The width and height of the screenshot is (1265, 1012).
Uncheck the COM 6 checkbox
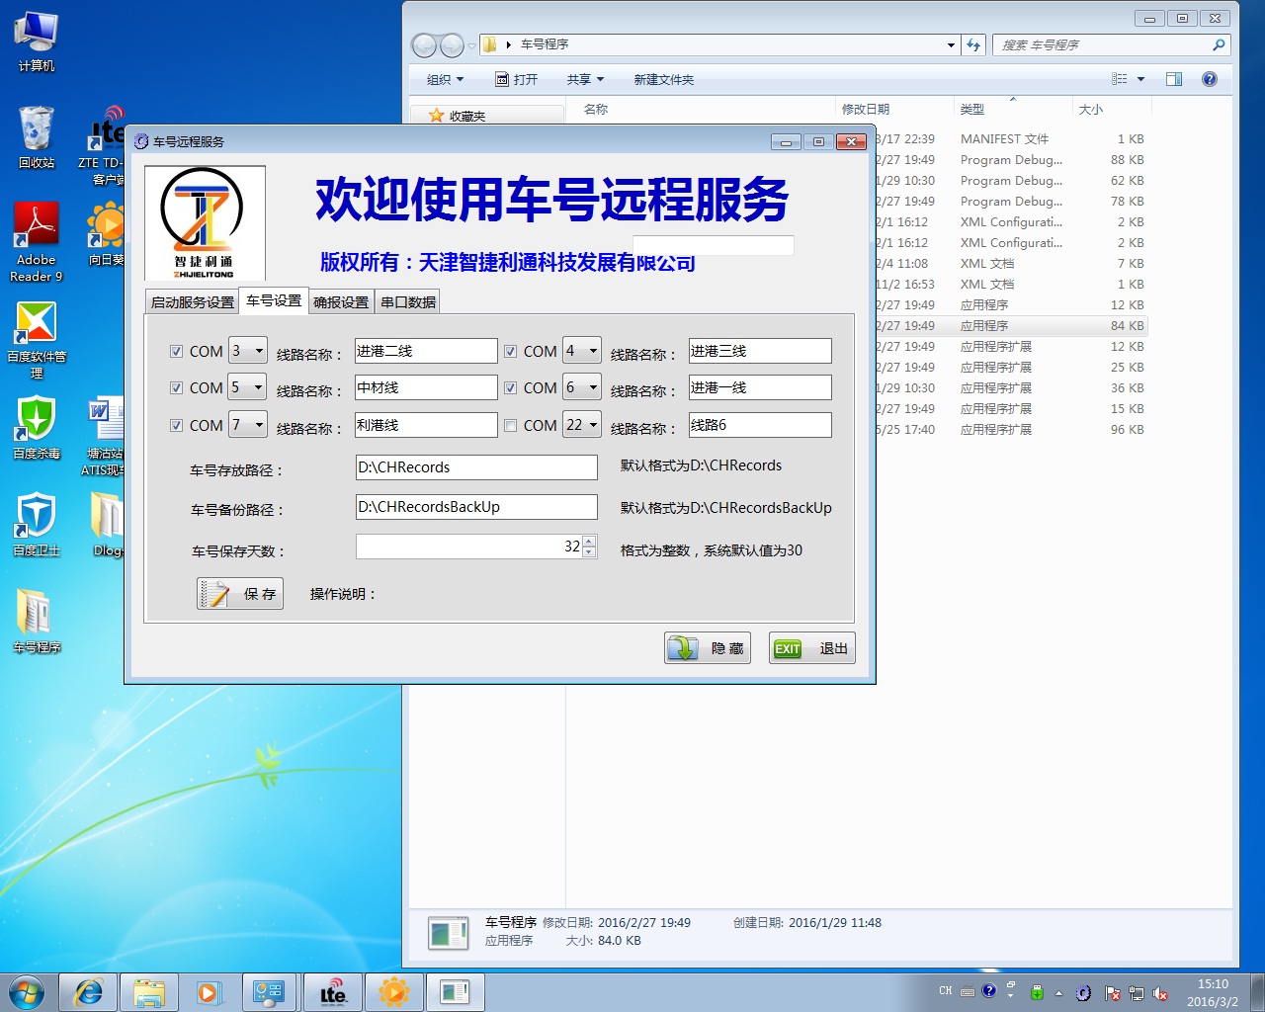pos(510,388)
